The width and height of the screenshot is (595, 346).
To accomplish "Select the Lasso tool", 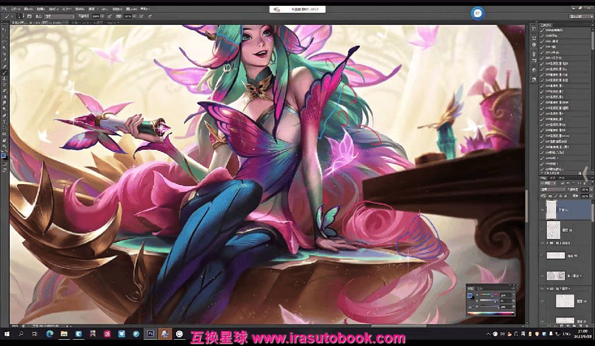I will [x=4, y=41].
